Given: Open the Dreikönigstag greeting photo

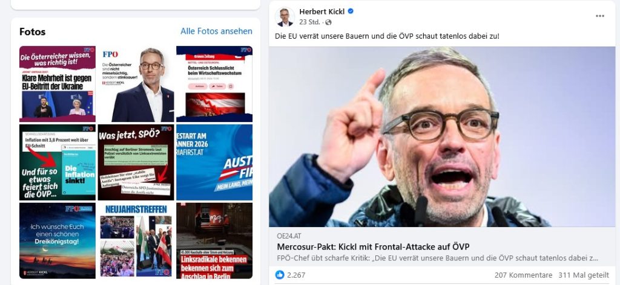Looking at the screenshot, I should (x=58, y=240).
